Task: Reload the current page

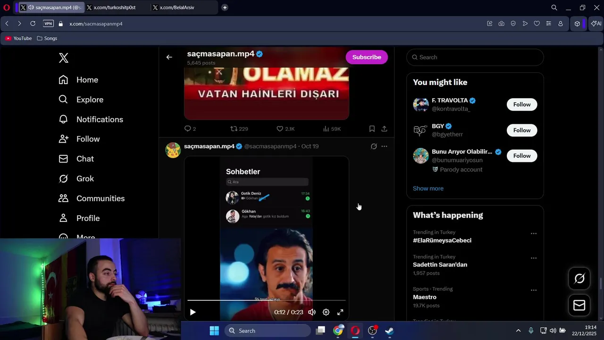Action: (33, 24)
